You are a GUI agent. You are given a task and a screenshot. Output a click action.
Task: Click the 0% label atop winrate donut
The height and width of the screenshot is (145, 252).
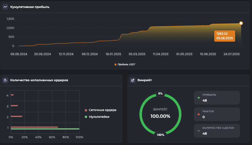(160, 94)
